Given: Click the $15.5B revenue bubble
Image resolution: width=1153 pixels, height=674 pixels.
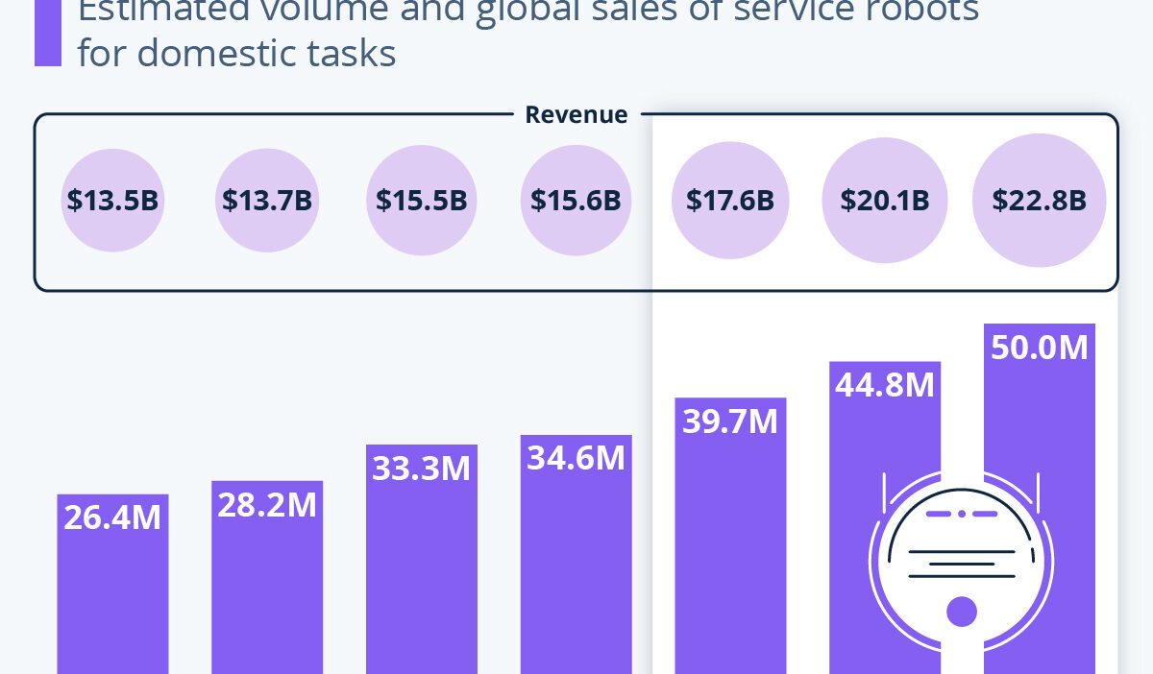Looking at the screenshot, I should [422, 201].
